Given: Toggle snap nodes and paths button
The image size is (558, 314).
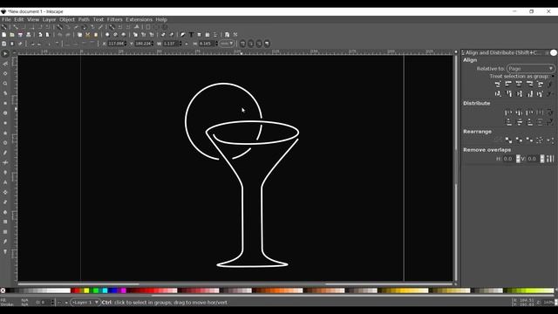Looking at the screenshot, I should [60, 27].
